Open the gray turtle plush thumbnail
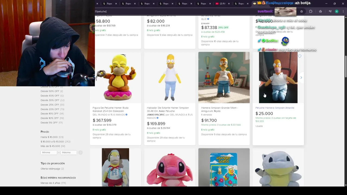This screenshot has height=195, width=347. (x=278, y=167)
